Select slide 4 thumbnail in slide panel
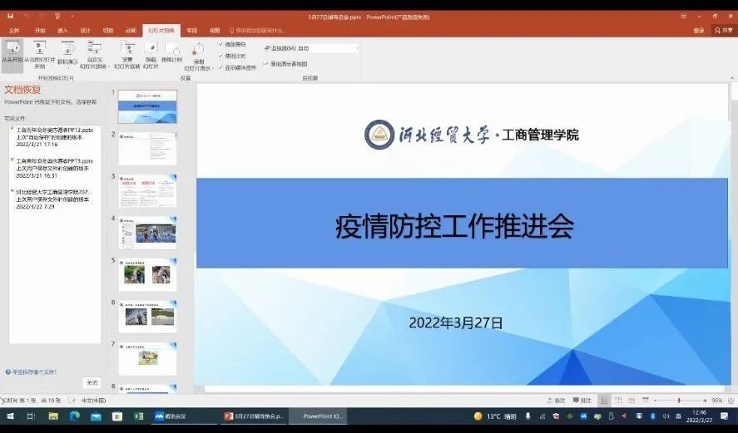This screenshot has height=433, width=738. [x=147, y=232]
